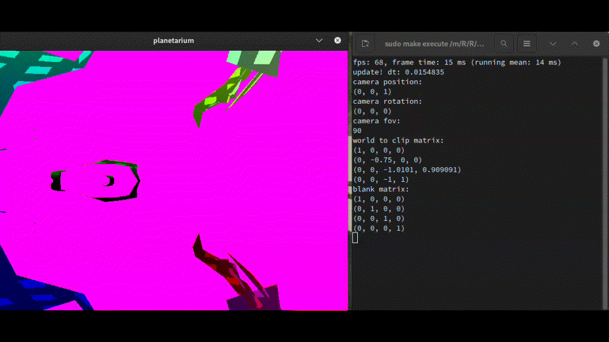Click the terminal search icon

(x=504, y=44)
